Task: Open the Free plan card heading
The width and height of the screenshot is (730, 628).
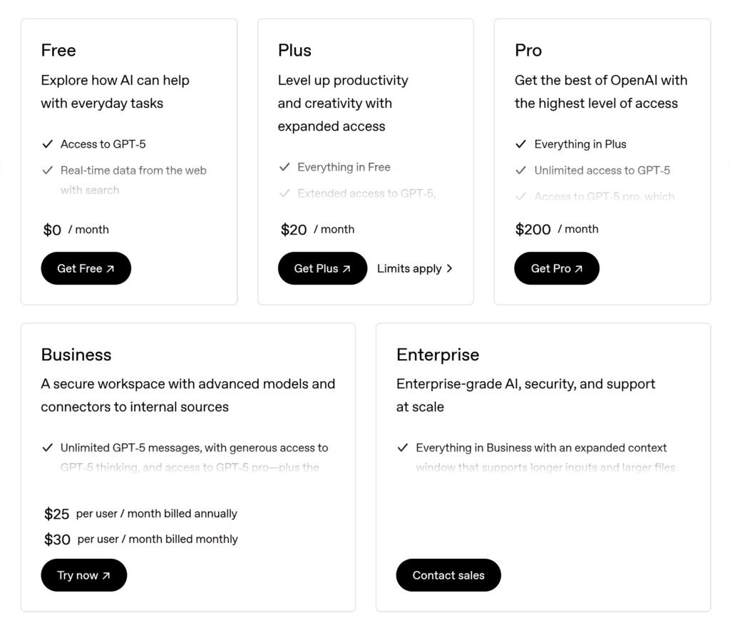Action: [x=58, y=51]
